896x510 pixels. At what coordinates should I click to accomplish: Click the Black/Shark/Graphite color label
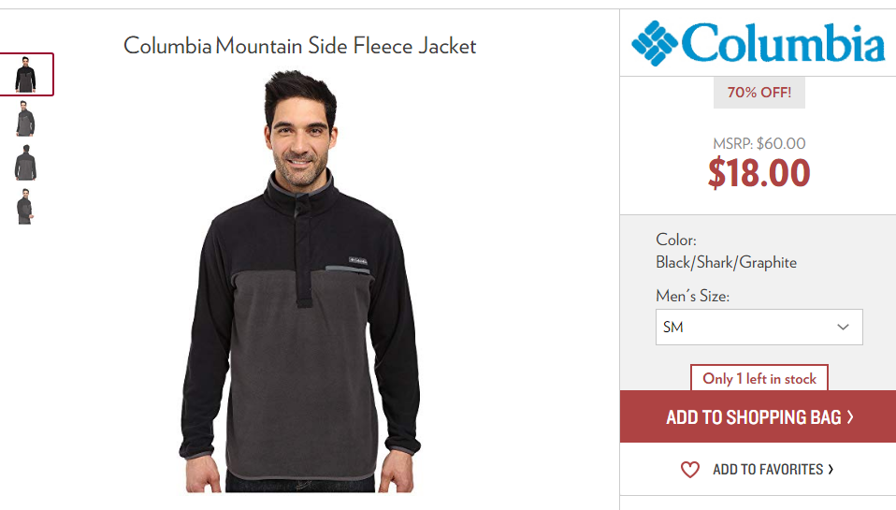(x=726, y=262)
